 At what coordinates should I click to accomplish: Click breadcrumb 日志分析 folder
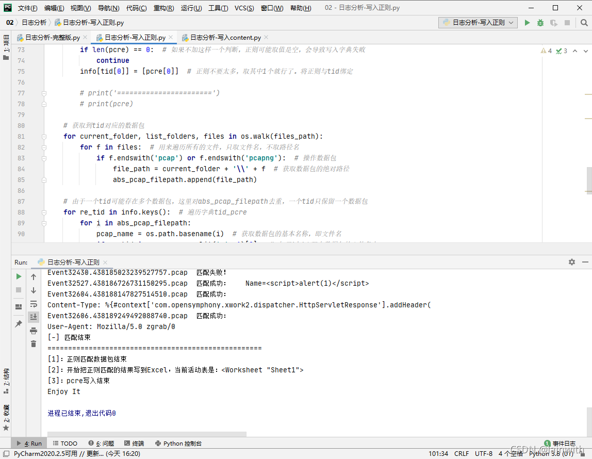(34, 23)
